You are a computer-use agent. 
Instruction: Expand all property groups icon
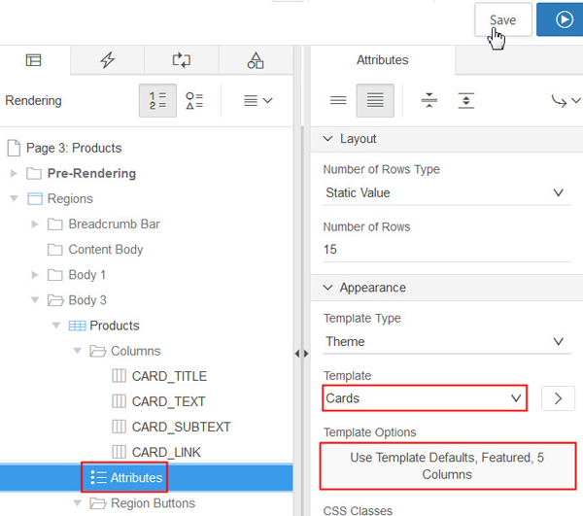click(x=466, y=100)
